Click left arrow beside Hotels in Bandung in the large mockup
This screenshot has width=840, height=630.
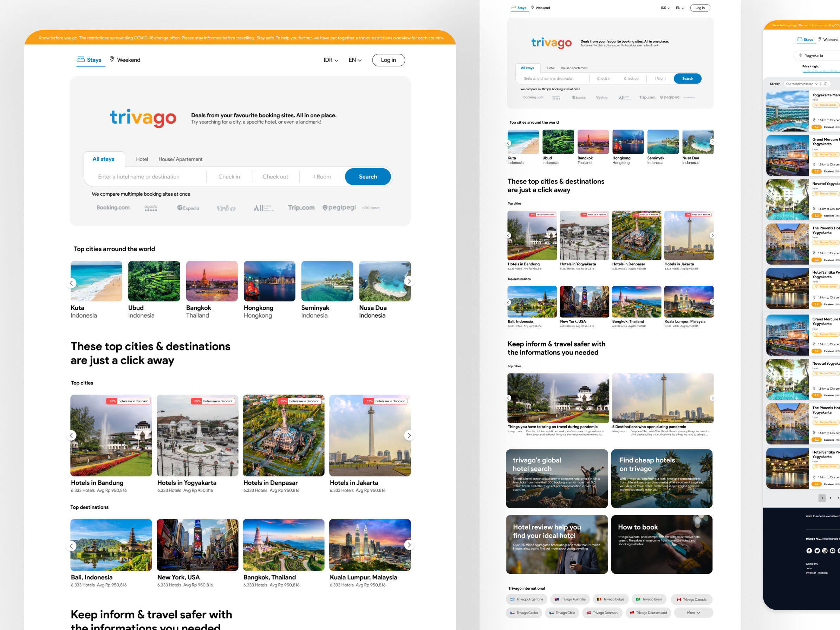[x=71, y=436]
